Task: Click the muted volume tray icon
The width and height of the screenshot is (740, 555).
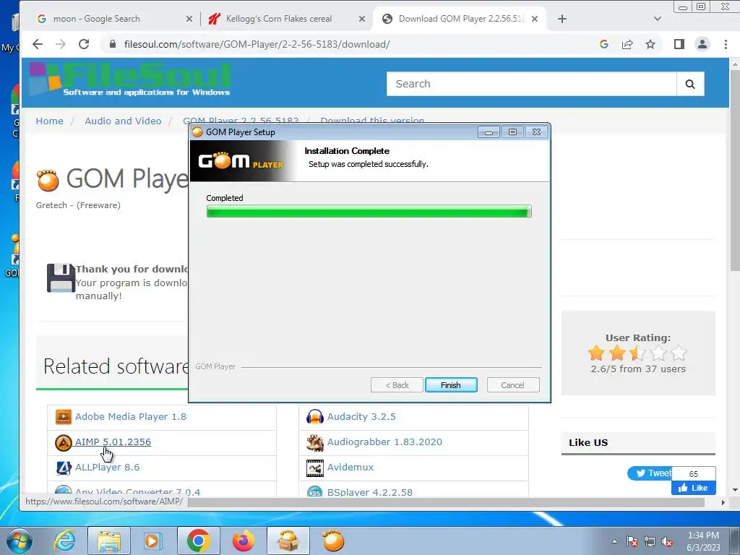Action: [667, 541]
